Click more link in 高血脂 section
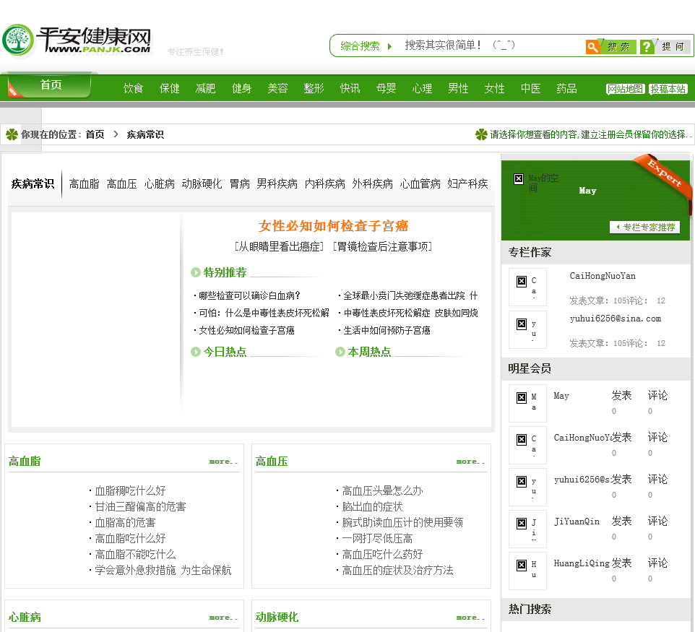Image resolution: width=695 pixels, height=632 pixels. (223, 462)
